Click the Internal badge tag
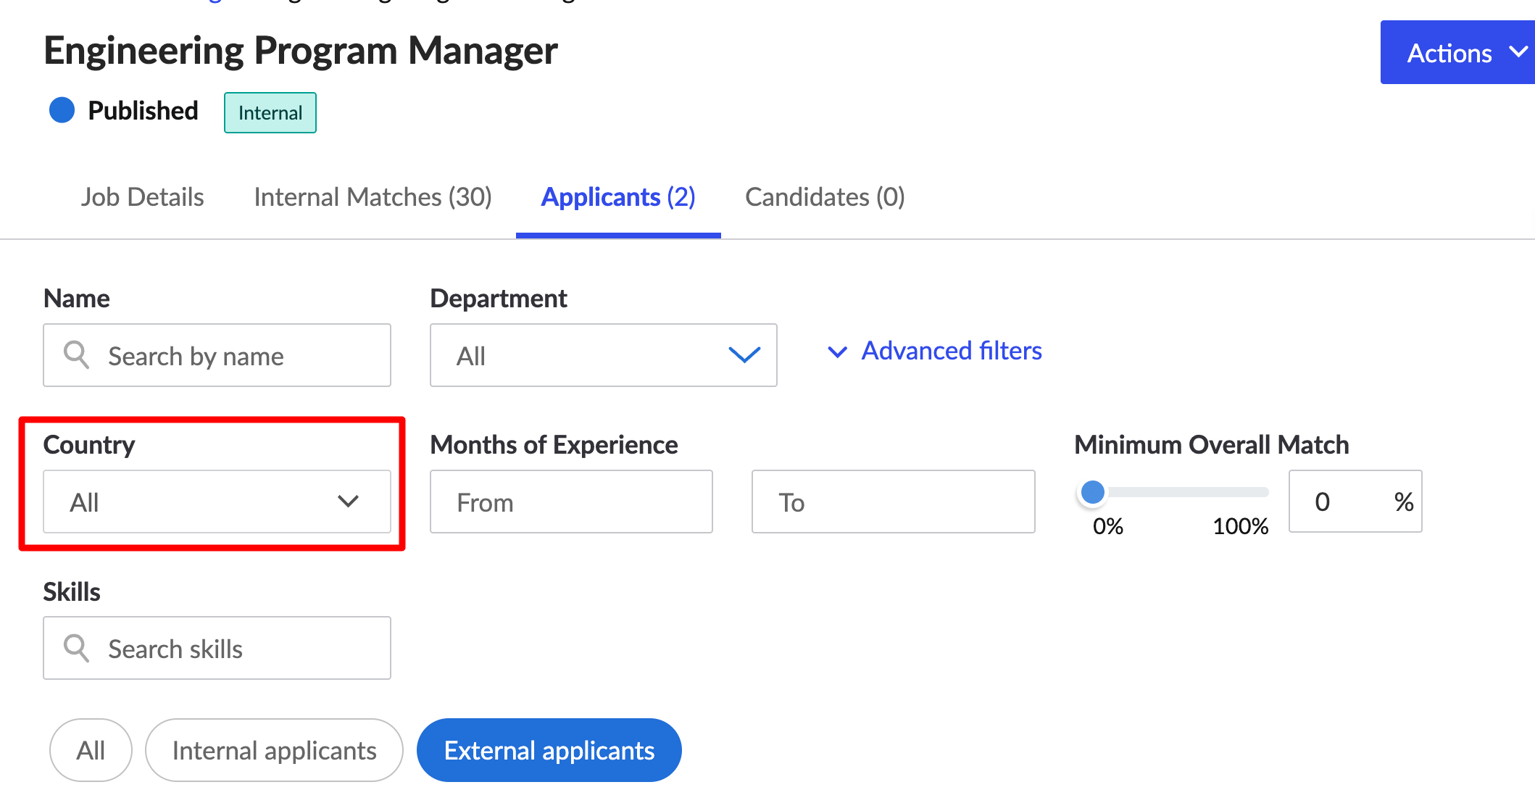Image resolution: width=1535 pixels, height=811 pixels. (x=270, y=113)
